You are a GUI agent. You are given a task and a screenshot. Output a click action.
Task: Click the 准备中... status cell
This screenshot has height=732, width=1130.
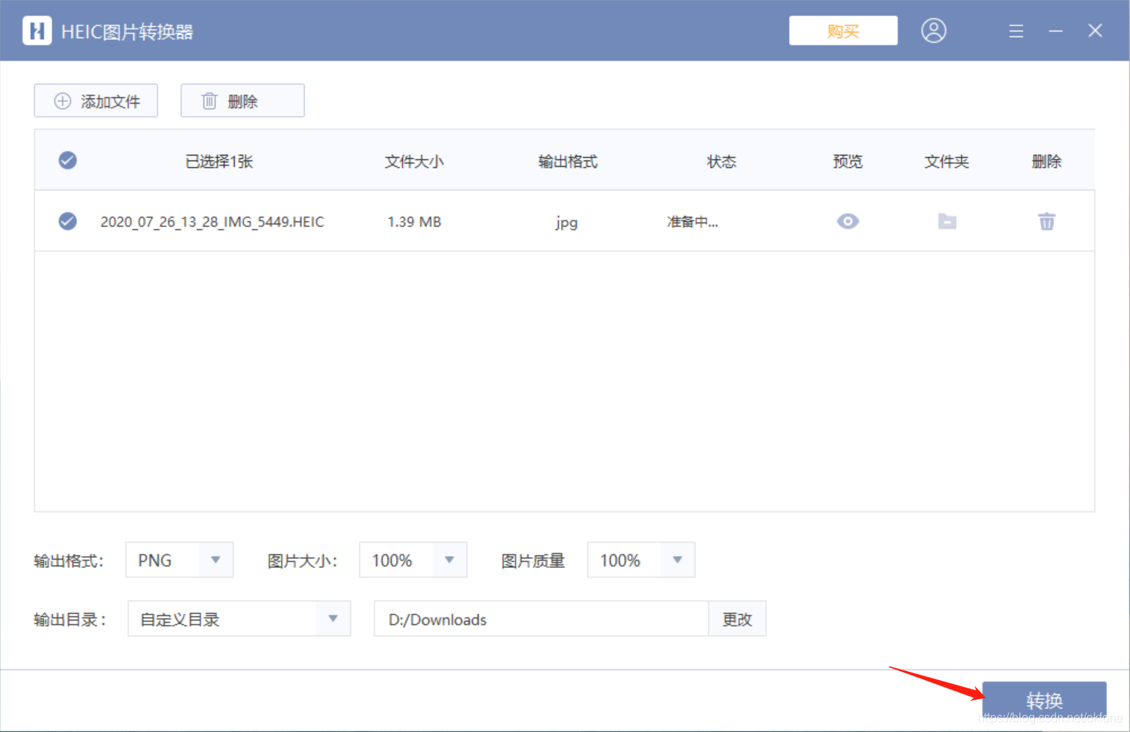(x=693, y=222)
